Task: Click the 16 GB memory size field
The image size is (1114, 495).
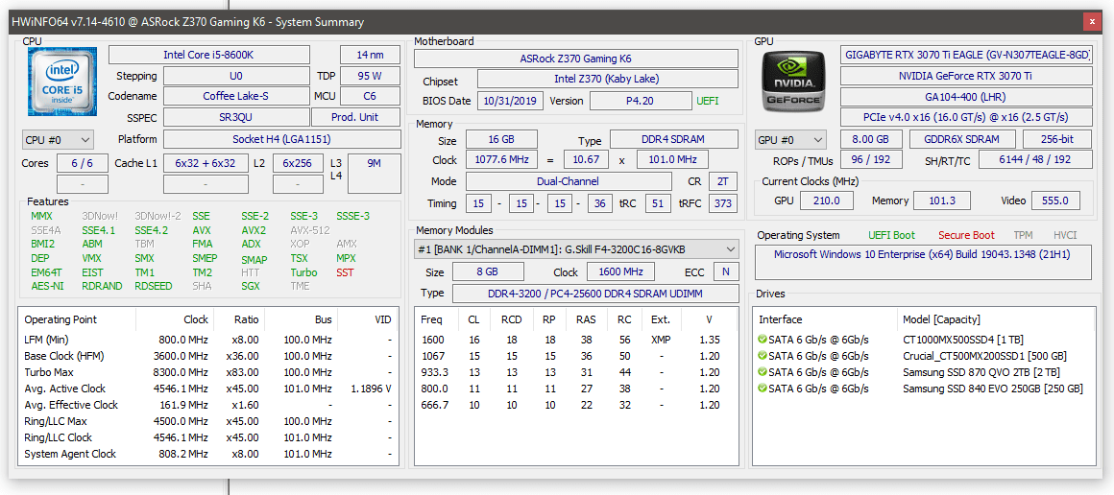Action: pyautogui.click(x=501, y=139)
